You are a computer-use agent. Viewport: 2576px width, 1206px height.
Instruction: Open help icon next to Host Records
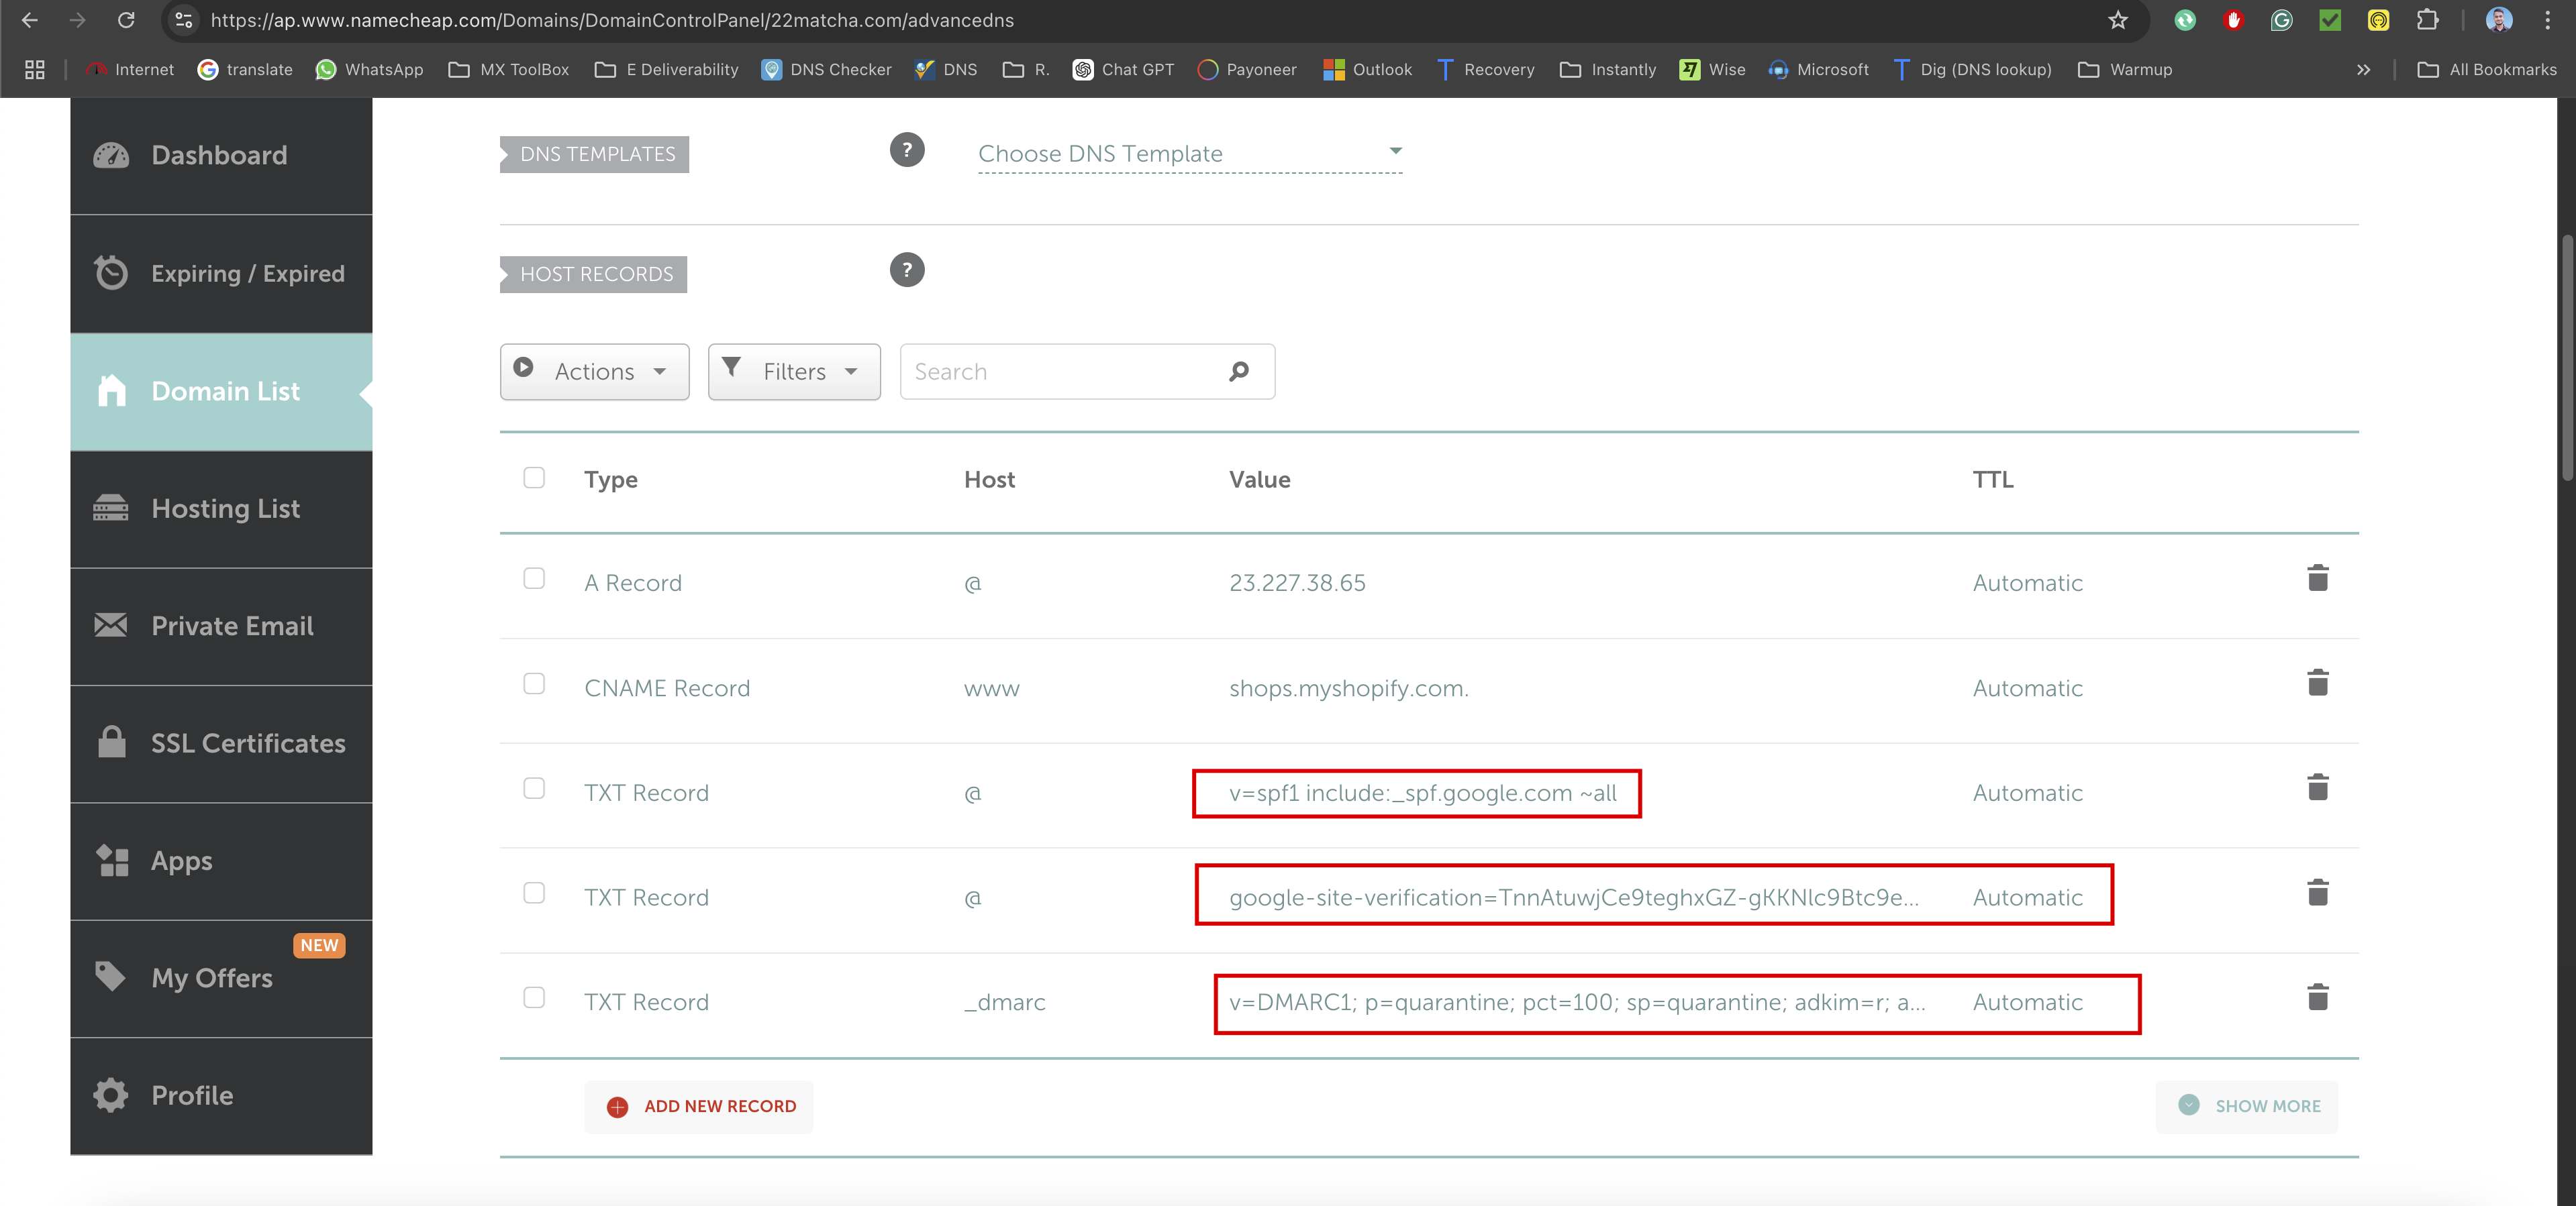pyautogui.click(x=907, y=270)
